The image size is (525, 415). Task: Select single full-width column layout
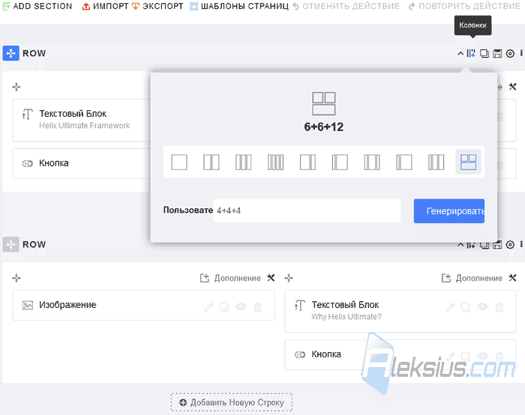[x=179, y=163]
